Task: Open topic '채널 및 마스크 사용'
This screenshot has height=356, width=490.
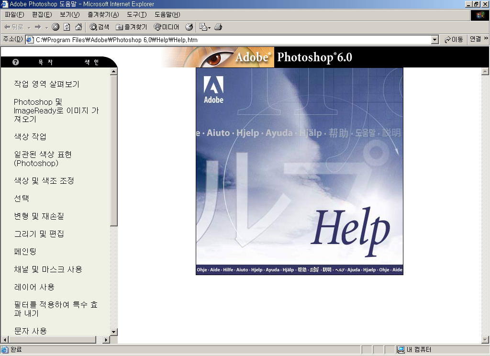Action: pyautogui.click(x=48, y=269)
